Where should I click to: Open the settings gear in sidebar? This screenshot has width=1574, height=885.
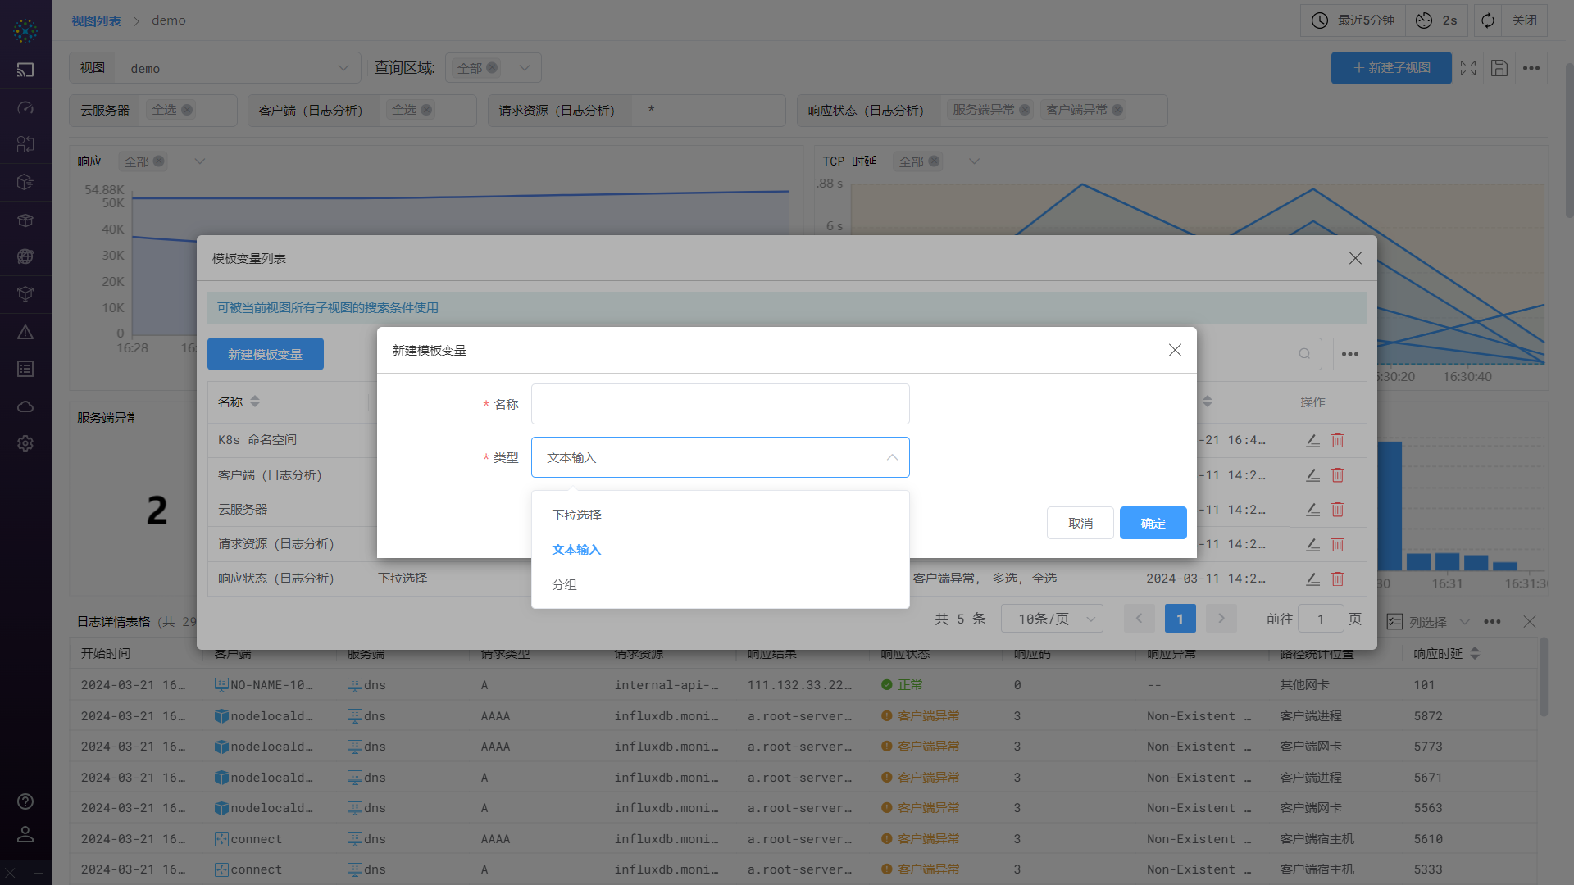coord(25,443)
